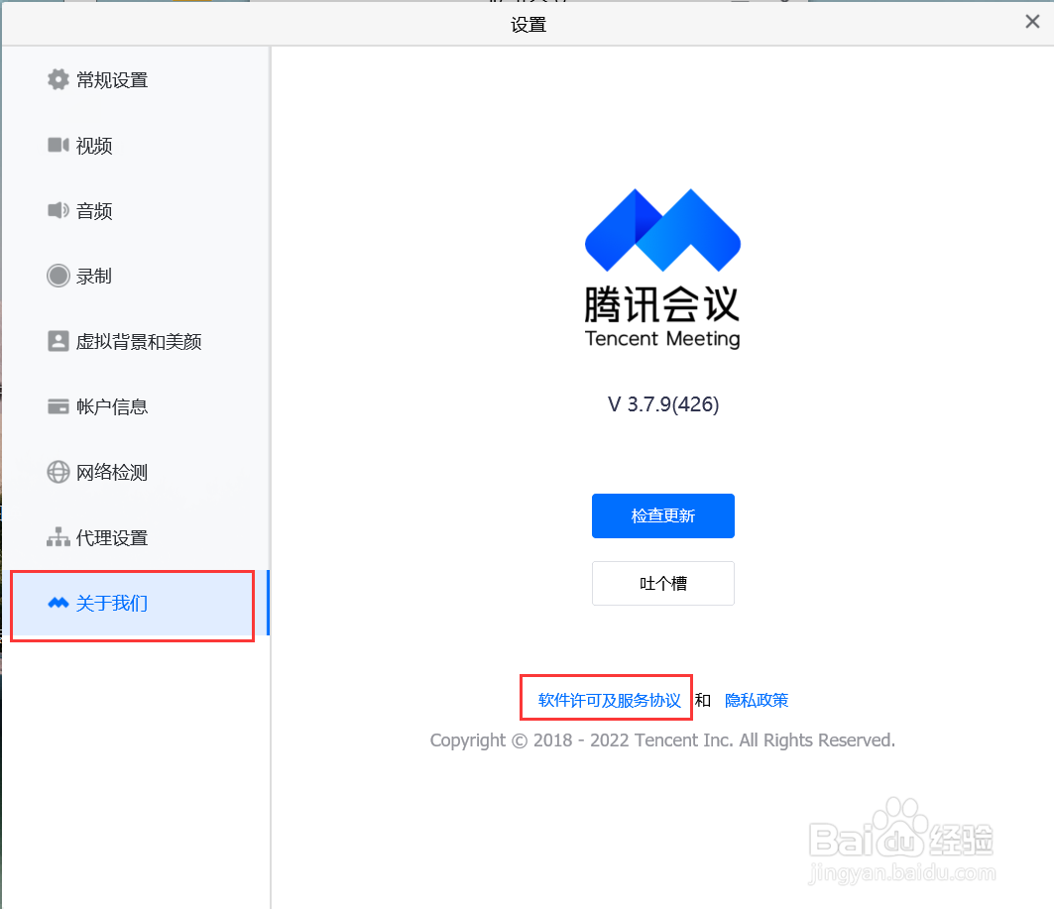The image size is (1054, 909).
Task: Click the 设置 window title
Action: 528,25
